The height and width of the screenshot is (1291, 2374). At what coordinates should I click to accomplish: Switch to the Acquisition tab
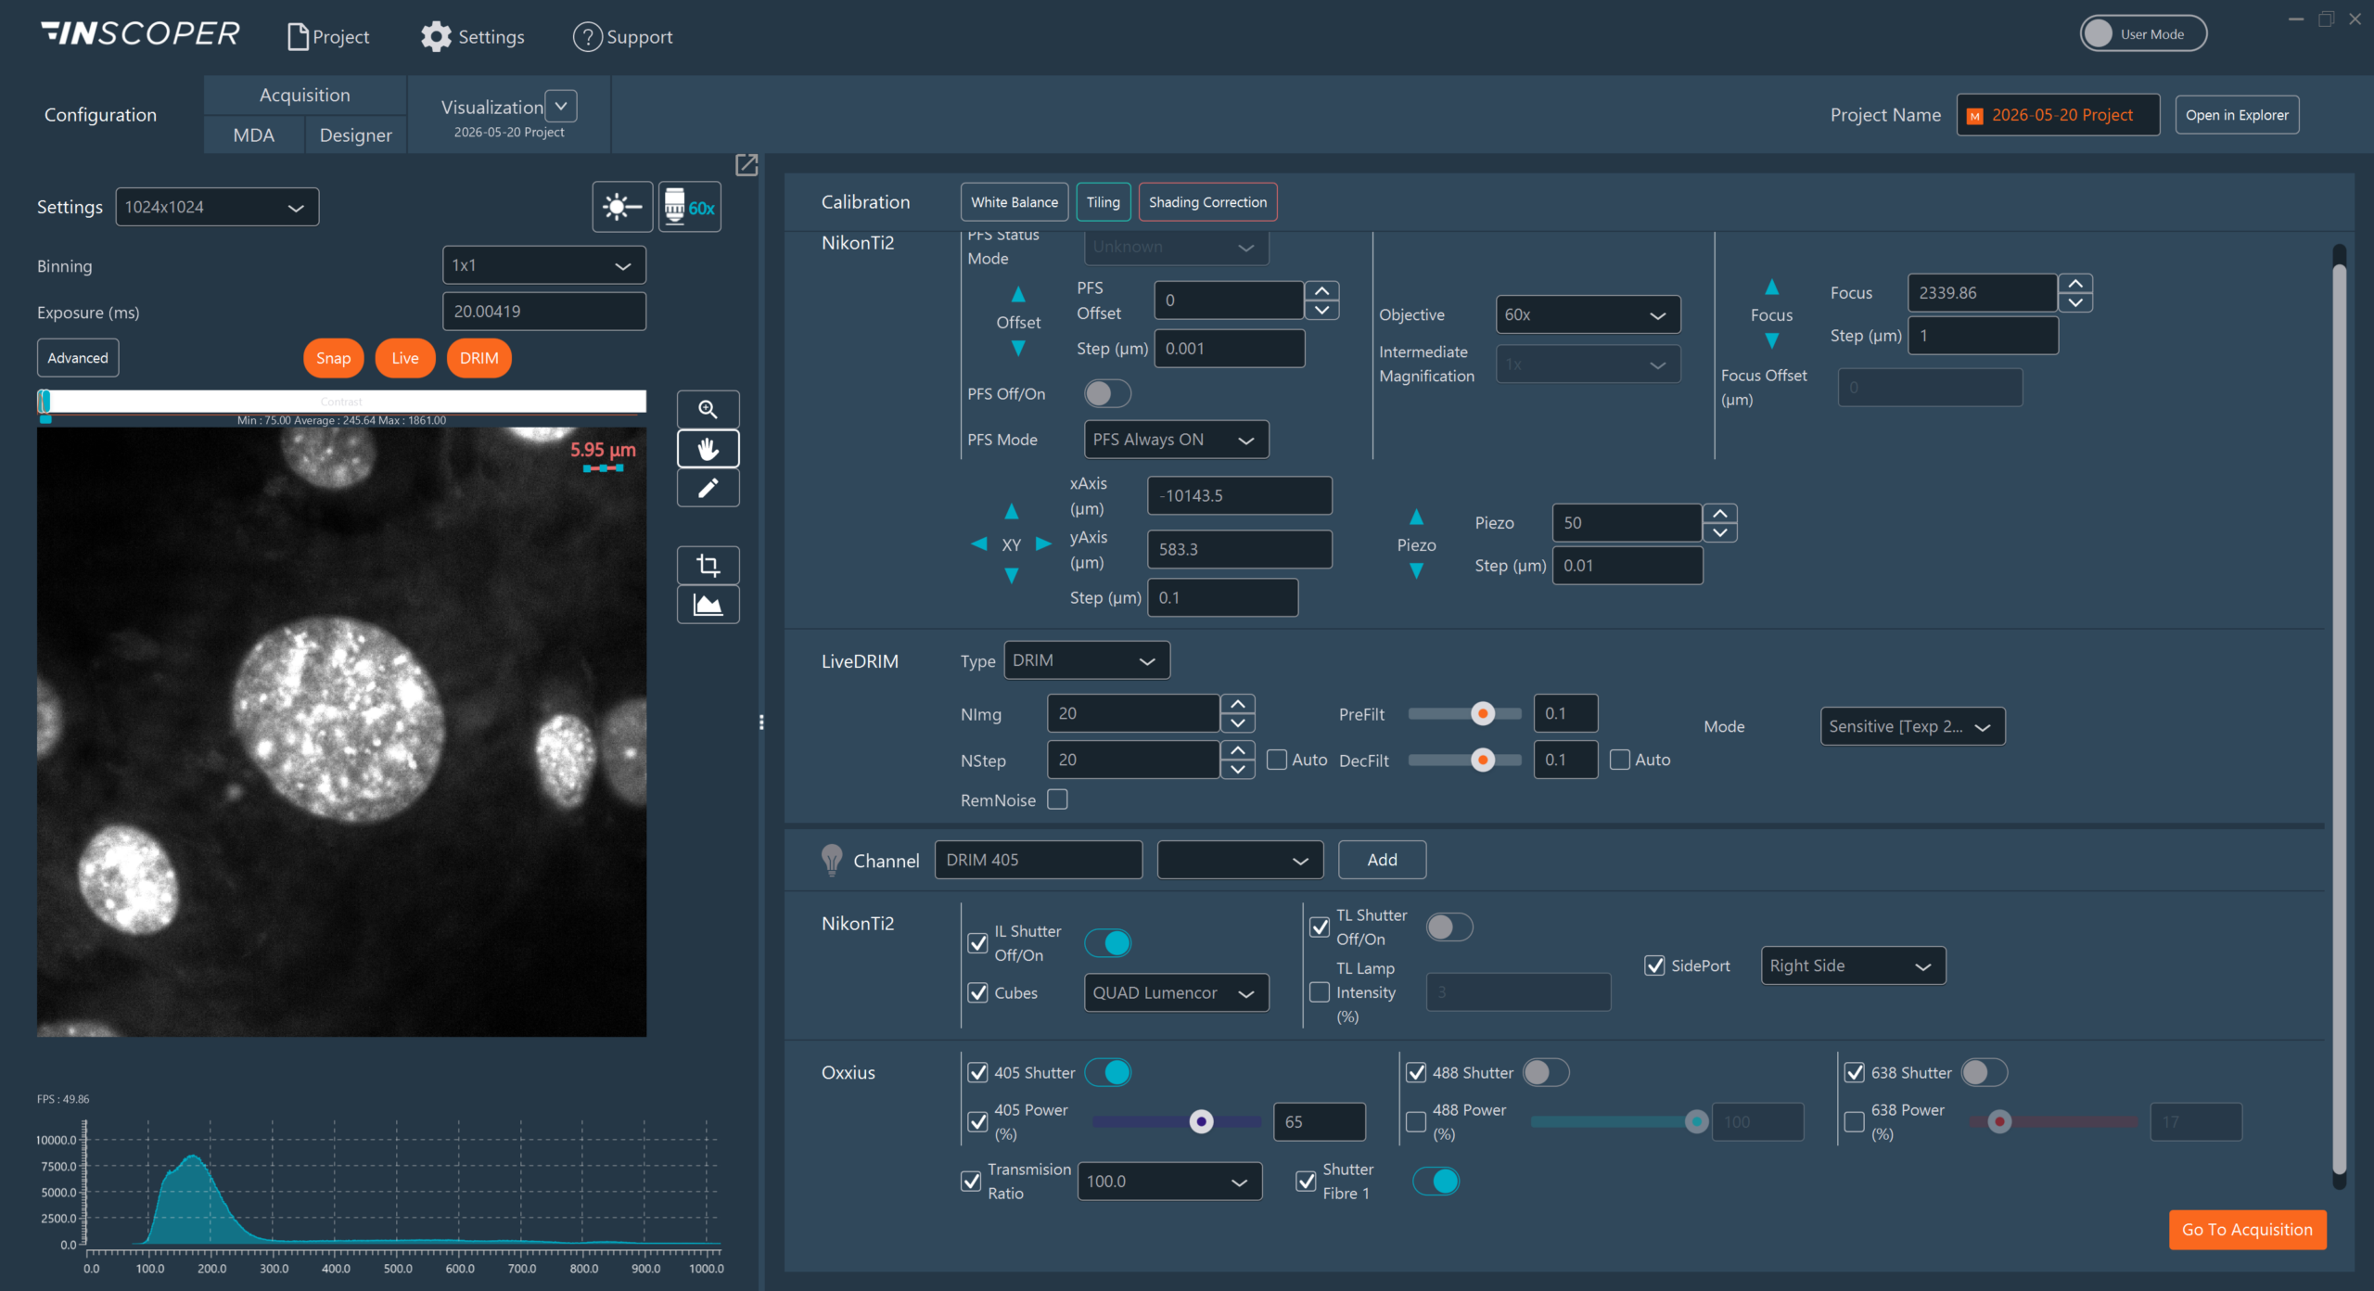(x=305, y=95)
